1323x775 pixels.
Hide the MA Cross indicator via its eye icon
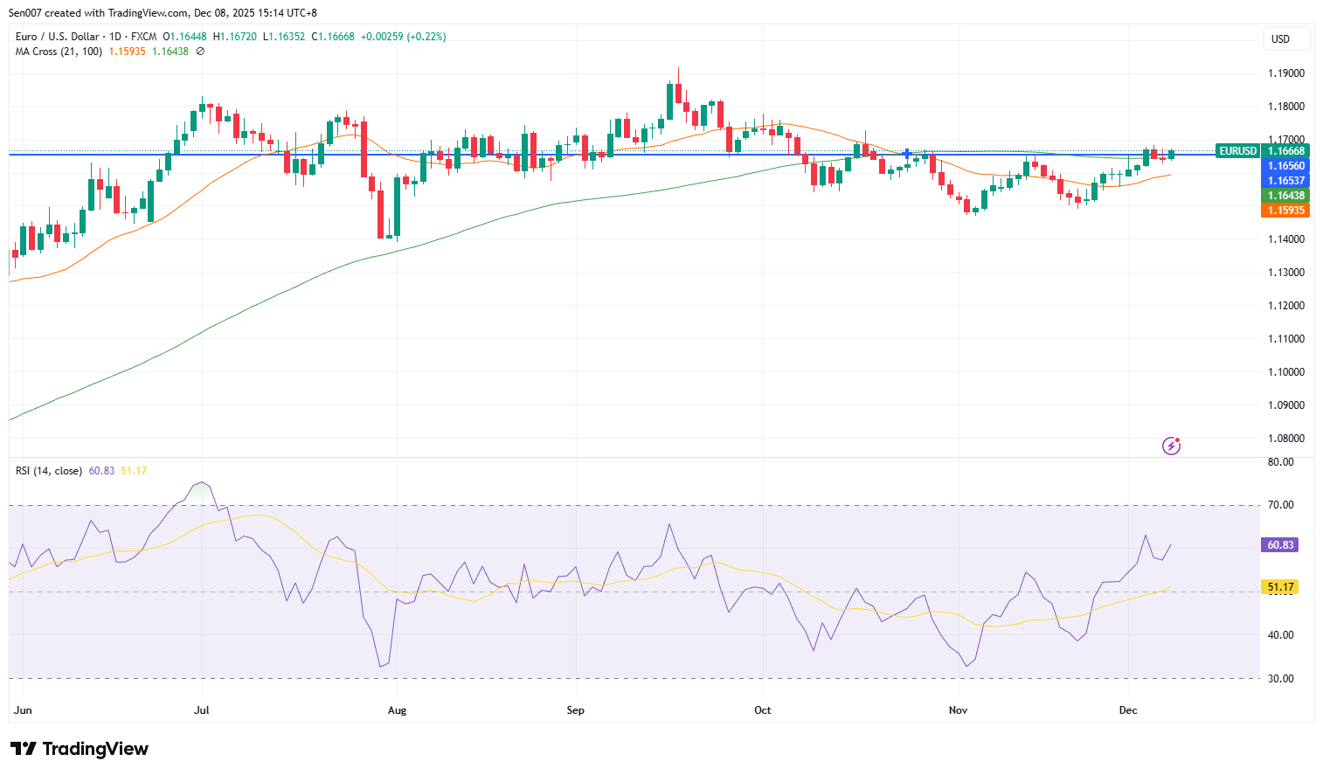coord(198,52)
